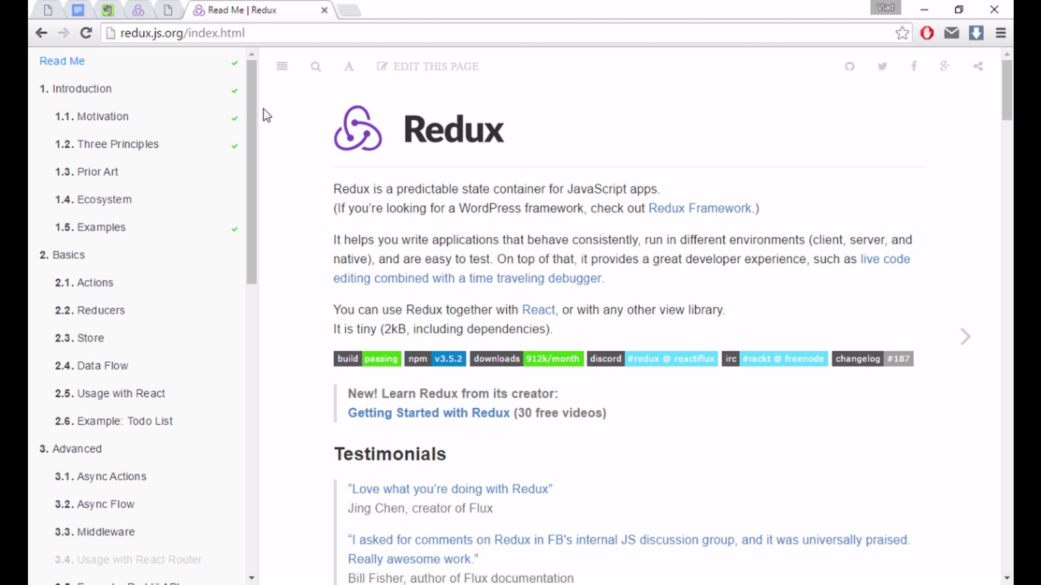1041x585 pixels.
Task: Open 3.4. Usage with React Router
Action: tap(128, 560)
